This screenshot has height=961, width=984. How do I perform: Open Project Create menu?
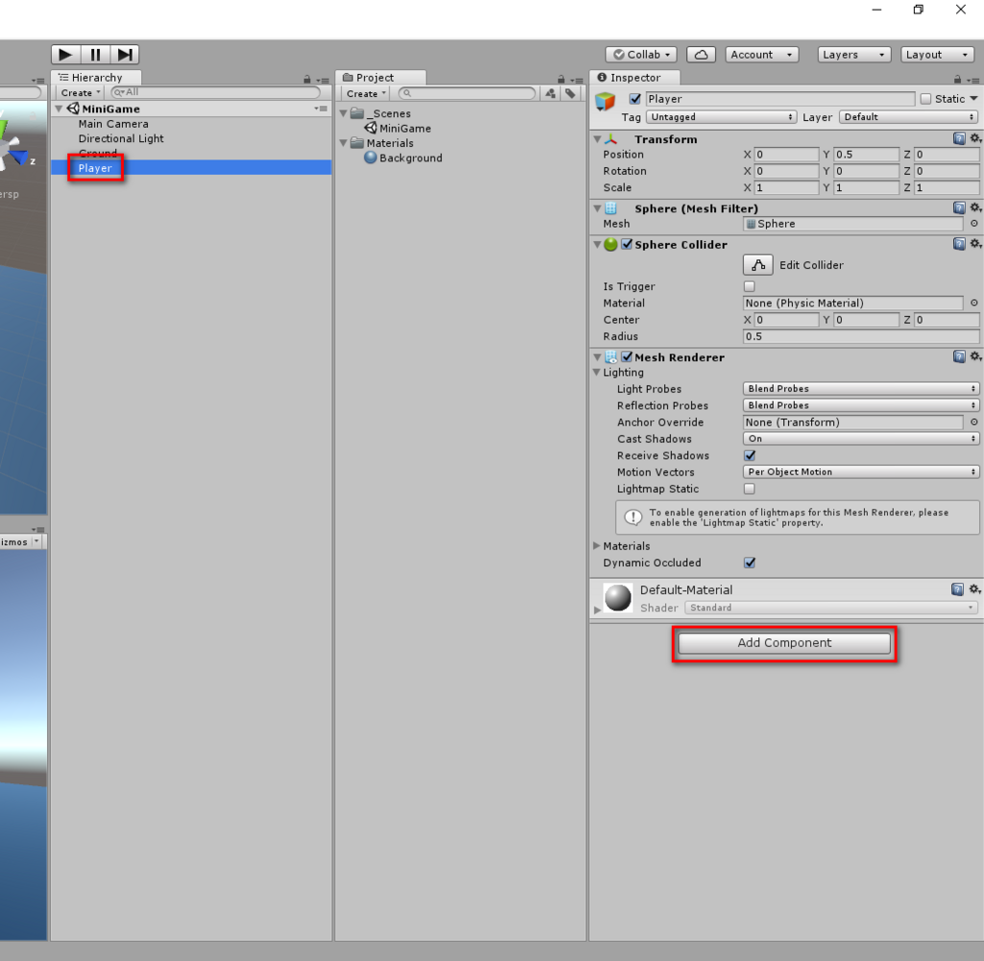(x=366, y=93)
